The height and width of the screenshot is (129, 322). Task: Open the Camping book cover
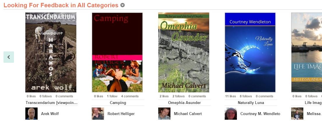pyautogui.click(x=117, y=52)
